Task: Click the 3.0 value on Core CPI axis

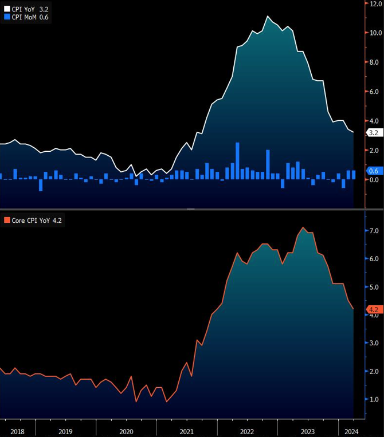Action: tap(374, 343)
